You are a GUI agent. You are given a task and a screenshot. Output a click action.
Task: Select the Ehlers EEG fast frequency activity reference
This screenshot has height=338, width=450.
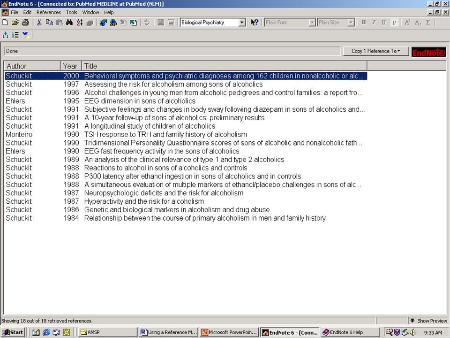186,151
